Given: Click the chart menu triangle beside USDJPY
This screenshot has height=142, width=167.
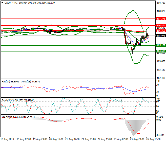Looking at the screenshot, I should [x=2, y=3].
